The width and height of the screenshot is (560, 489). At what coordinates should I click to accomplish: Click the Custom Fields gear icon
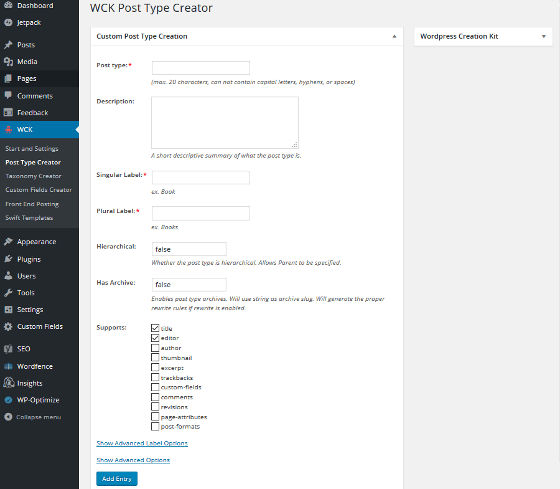(8, 326)
